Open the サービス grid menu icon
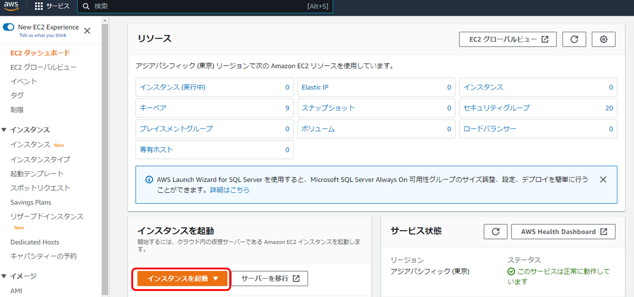Screen dimensions: 634x297 [x=39, y=6]
